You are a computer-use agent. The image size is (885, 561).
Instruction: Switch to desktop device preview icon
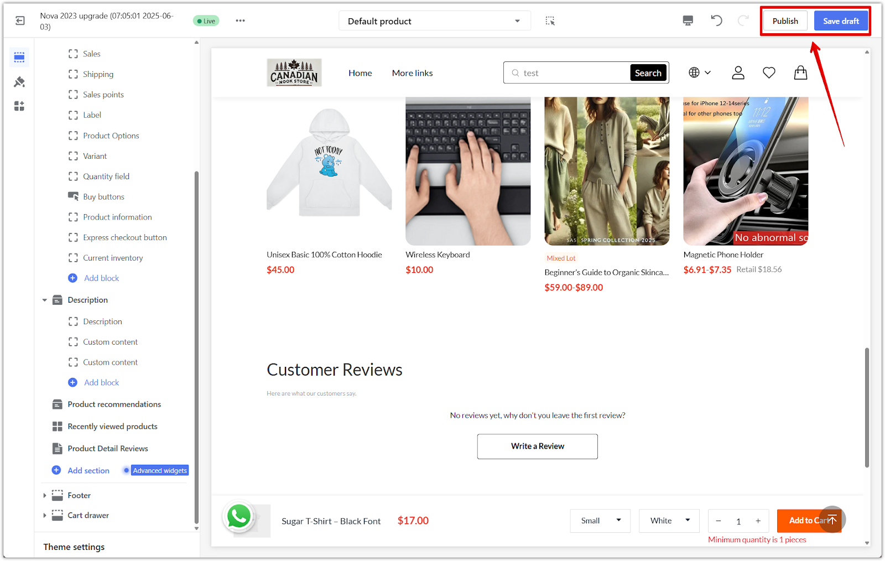tap(688, 21)
